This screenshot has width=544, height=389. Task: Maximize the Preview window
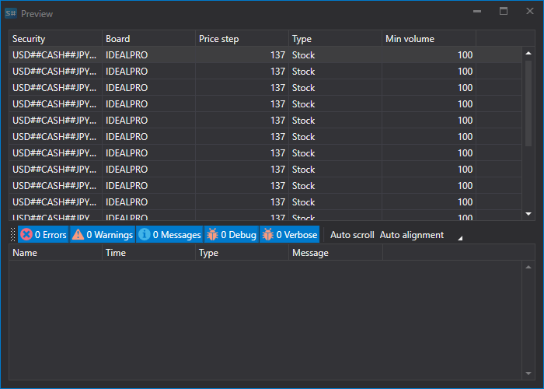(504, 11)
